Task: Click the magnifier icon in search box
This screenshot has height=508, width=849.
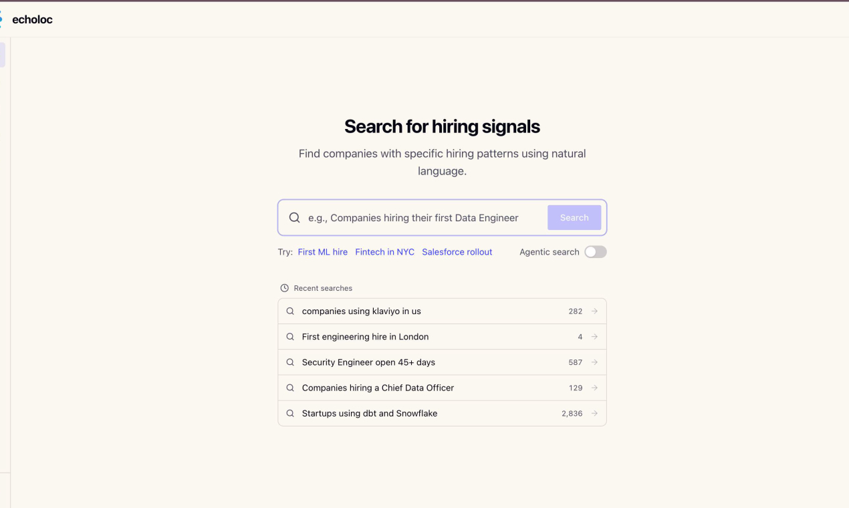Action: coord(294,218)
